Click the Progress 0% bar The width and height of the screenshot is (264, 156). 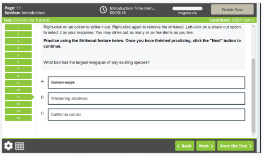click(x=187, y=8)
